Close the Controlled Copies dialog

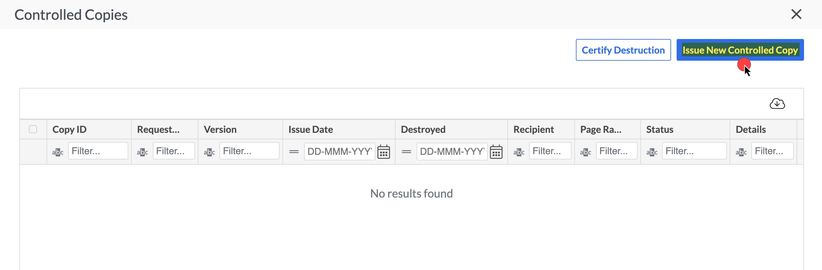coord(796,14)
